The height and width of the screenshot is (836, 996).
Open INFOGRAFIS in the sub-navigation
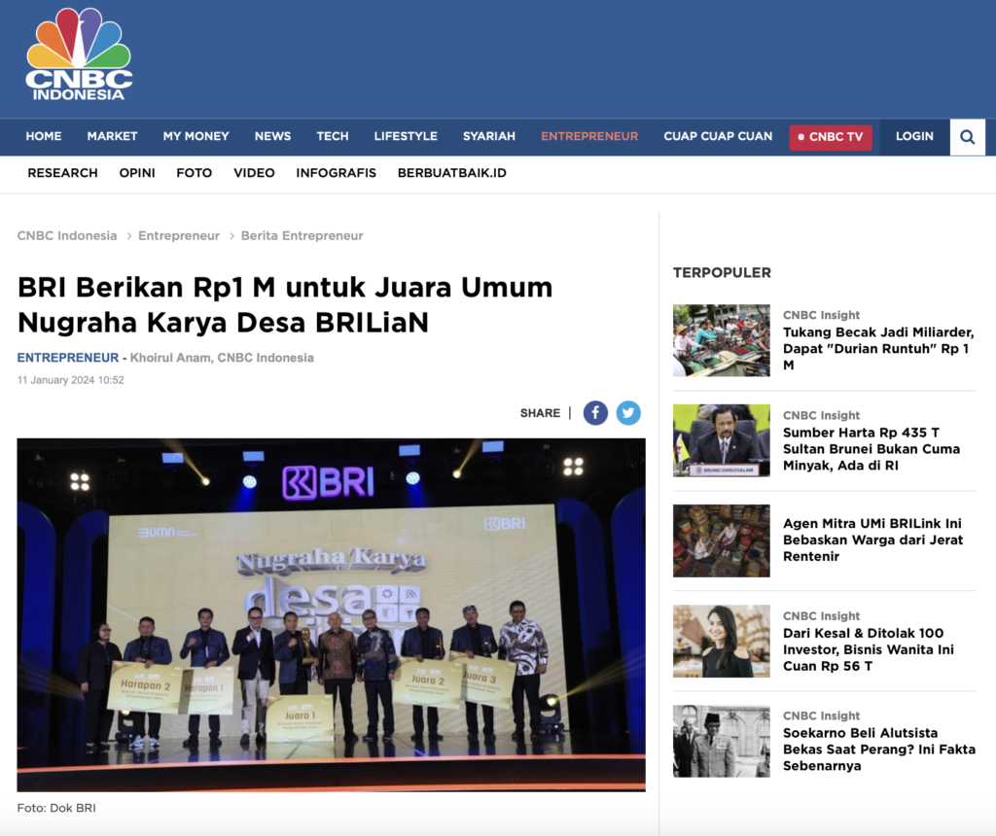pyautogui.click(x=336, y=173)
